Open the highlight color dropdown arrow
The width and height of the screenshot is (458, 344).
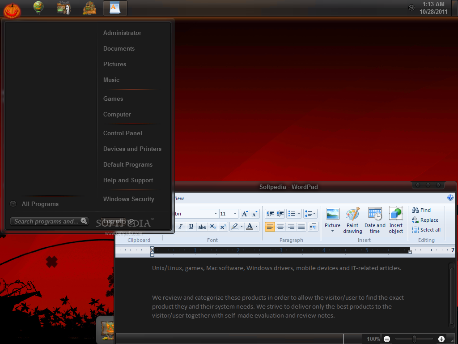[242, 226]
